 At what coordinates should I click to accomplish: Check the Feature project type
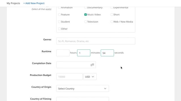pos(59,15)
